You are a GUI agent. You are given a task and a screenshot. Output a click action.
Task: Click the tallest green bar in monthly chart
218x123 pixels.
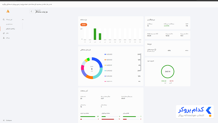pos(95,34)
